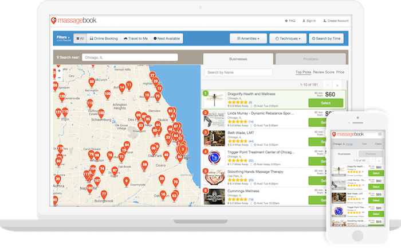Image resolution: width=401 pixels, height=248 pixels.
Task: Click map pin number 40
Action: pyautogui.click(x=166, y=156)
